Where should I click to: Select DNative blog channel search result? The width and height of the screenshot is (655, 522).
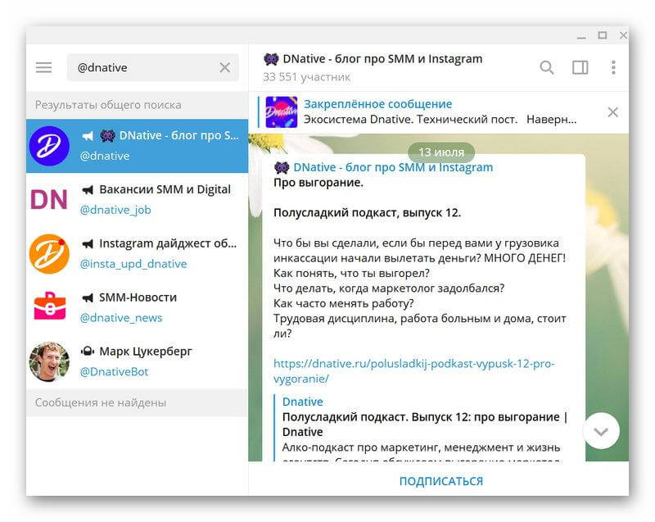137,146
